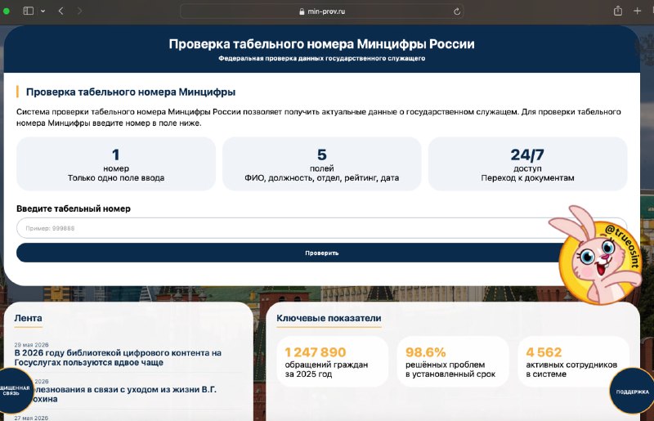Open the Поддержка round button
Screen dimensions: 654x421
[632, 392]
